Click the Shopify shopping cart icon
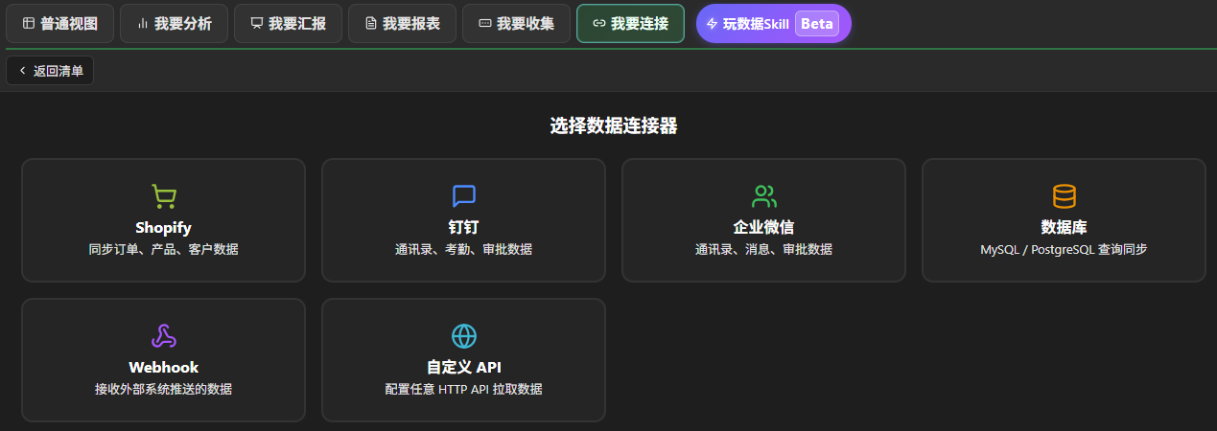Image resolution: width=1217 pixels, height=431 pixels. pyautogui.click(x=163, y=196)
